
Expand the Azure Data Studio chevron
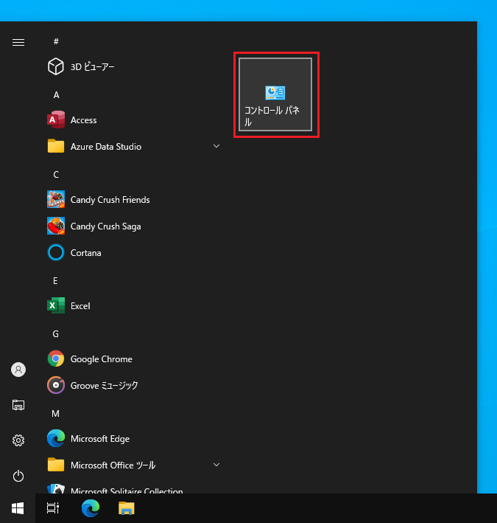pos(216,146)
